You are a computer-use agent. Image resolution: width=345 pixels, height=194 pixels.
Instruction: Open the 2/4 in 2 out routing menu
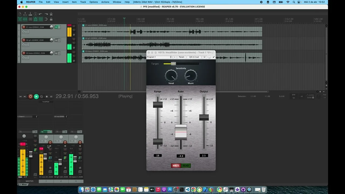point(194,57)
